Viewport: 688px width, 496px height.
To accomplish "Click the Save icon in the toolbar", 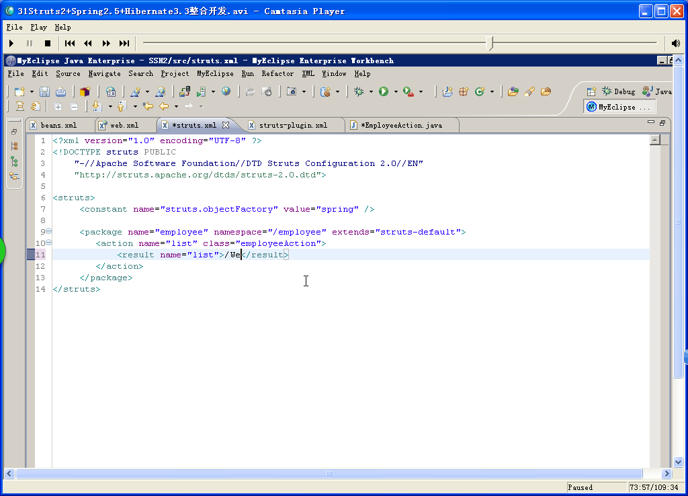I will click(x=44, y=91).
